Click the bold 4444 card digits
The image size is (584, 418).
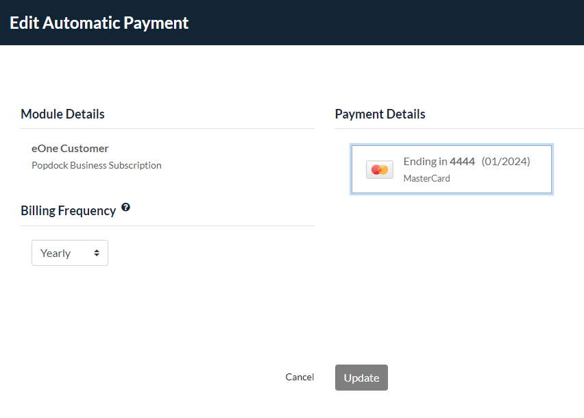[462, 162]
